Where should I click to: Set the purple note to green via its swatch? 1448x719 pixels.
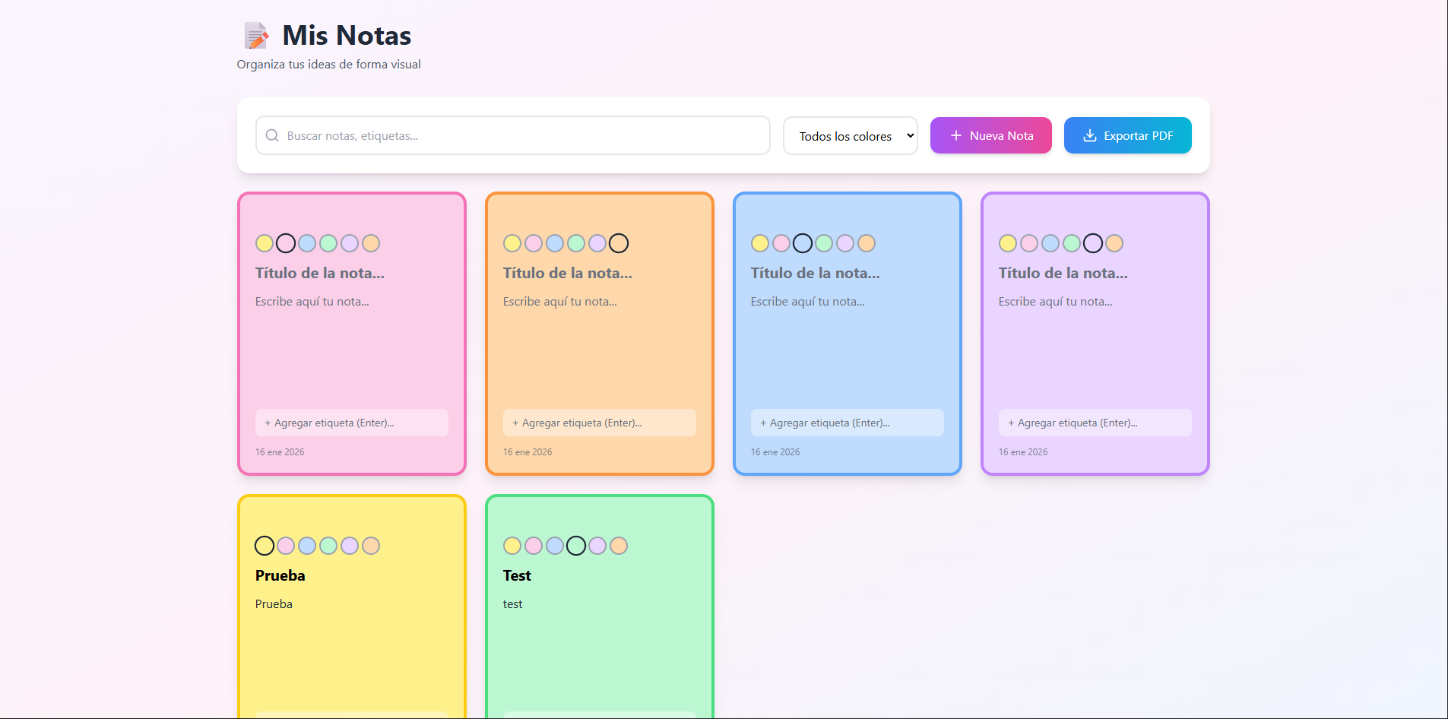[x=1072, y=243]
